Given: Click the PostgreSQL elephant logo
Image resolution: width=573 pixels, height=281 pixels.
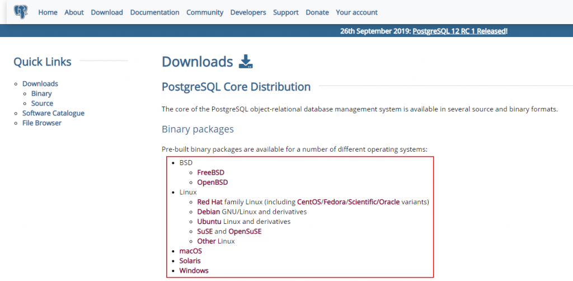Looking at the screenshot, I should pyautogui.click(x=21, y=12).
